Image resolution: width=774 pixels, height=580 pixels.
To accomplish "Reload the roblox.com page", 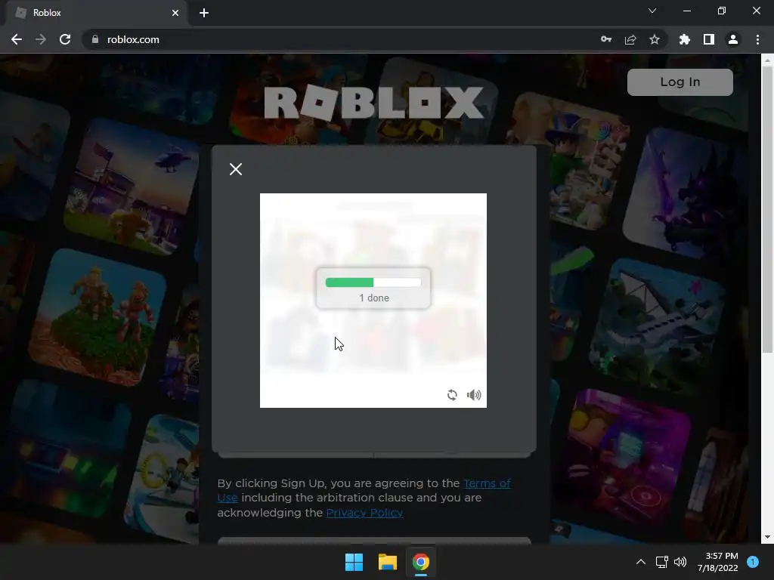I will coord(65,39).
